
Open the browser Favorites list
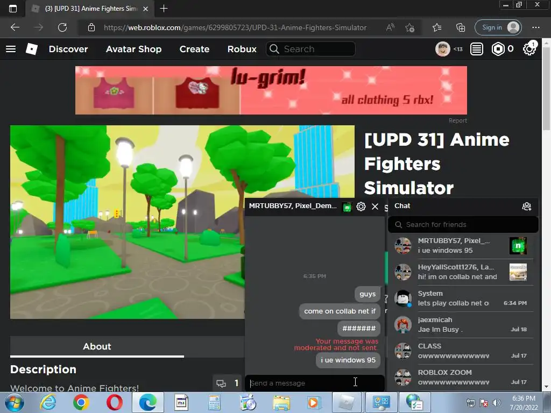[437, 27]
